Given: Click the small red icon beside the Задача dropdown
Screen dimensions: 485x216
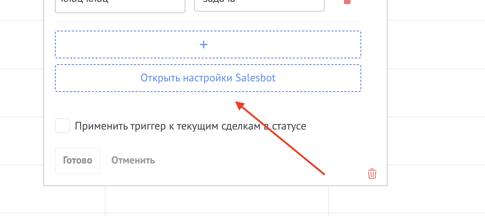Looking at the screenshot, I should coord(347,2).
